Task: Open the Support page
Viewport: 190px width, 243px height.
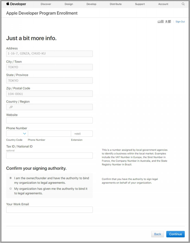Action: (140, 4)
